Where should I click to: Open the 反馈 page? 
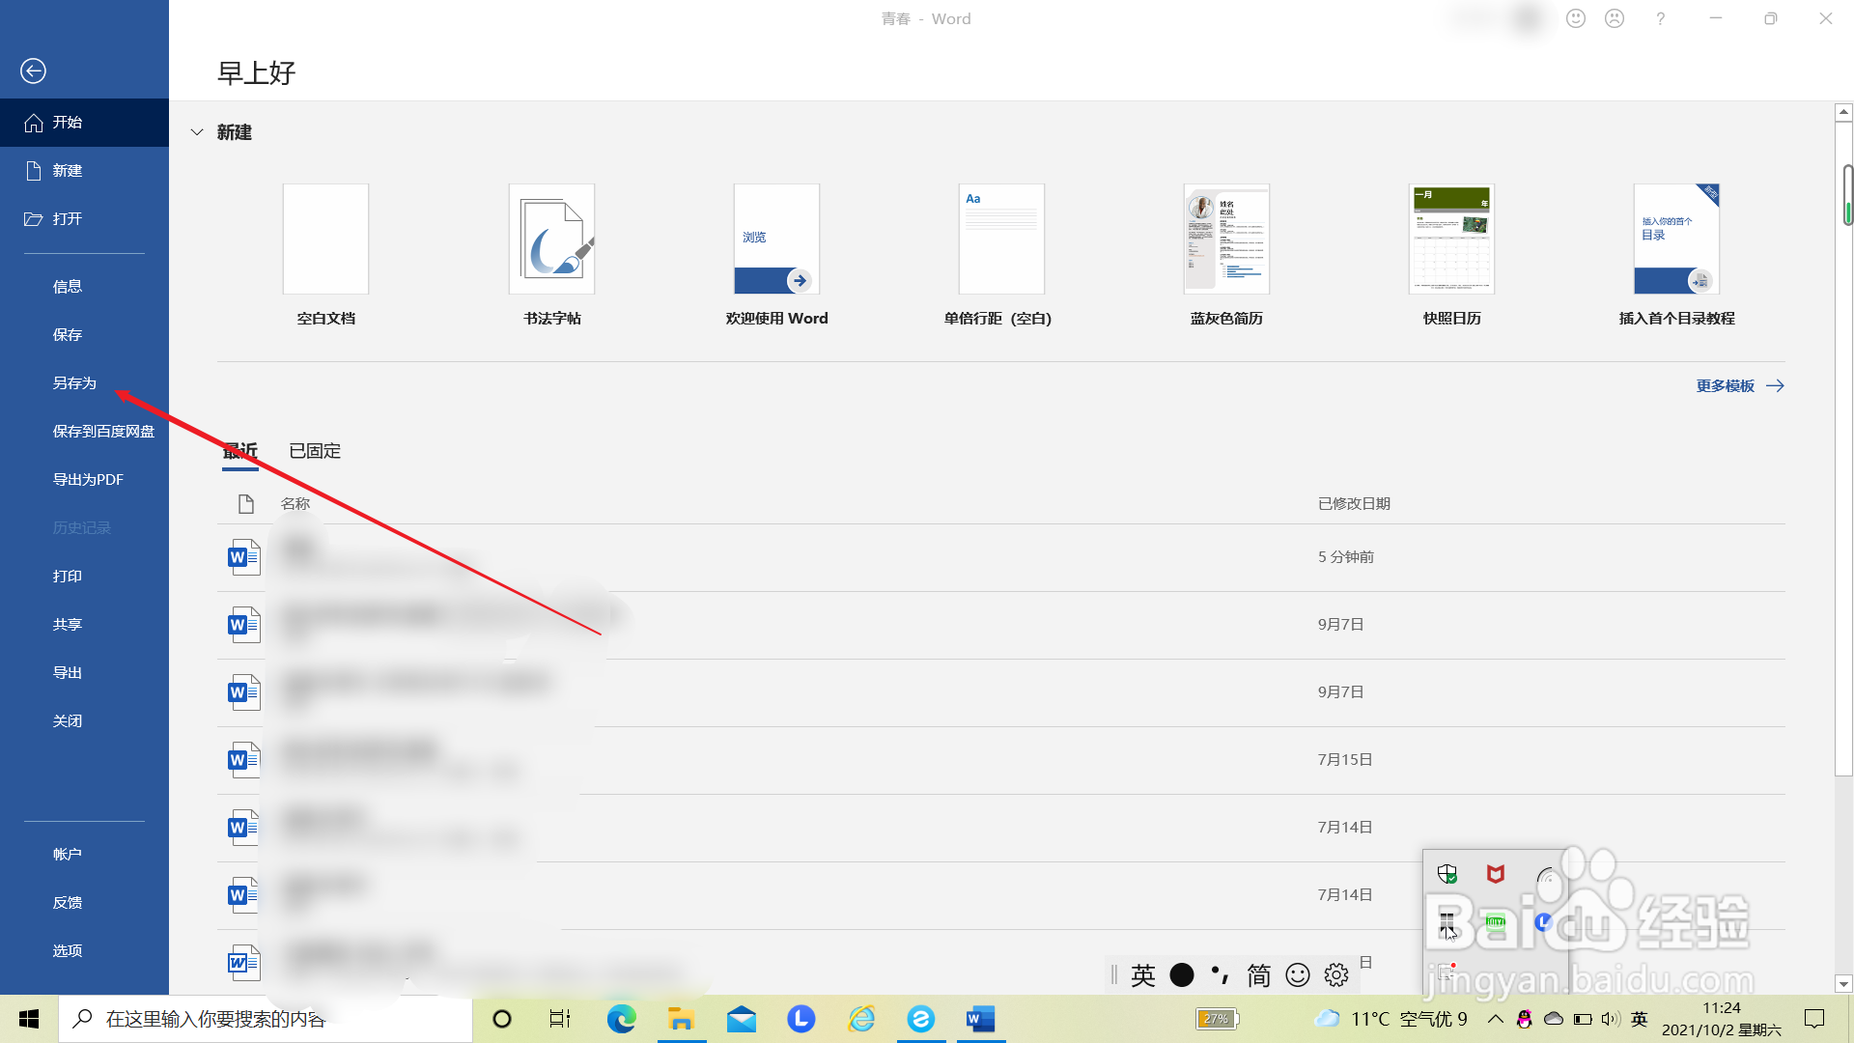pyautogui.click(x=84, y=903)
